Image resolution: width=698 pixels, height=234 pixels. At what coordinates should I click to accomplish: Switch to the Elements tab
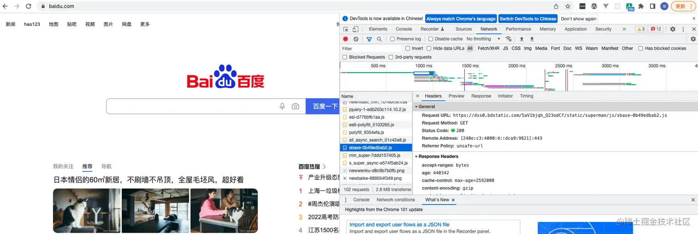click(378, 29)
